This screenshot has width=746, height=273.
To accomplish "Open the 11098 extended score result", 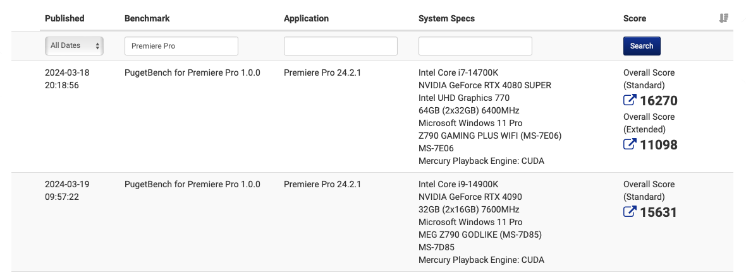I will click(x=659, y=144).
